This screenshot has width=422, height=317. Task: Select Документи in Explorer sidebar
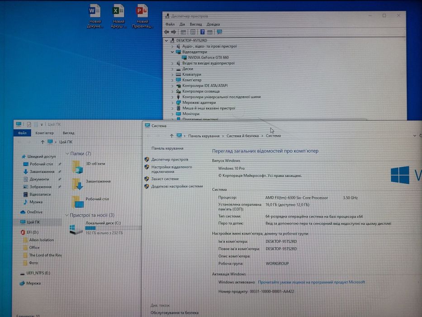pos(39,179)
